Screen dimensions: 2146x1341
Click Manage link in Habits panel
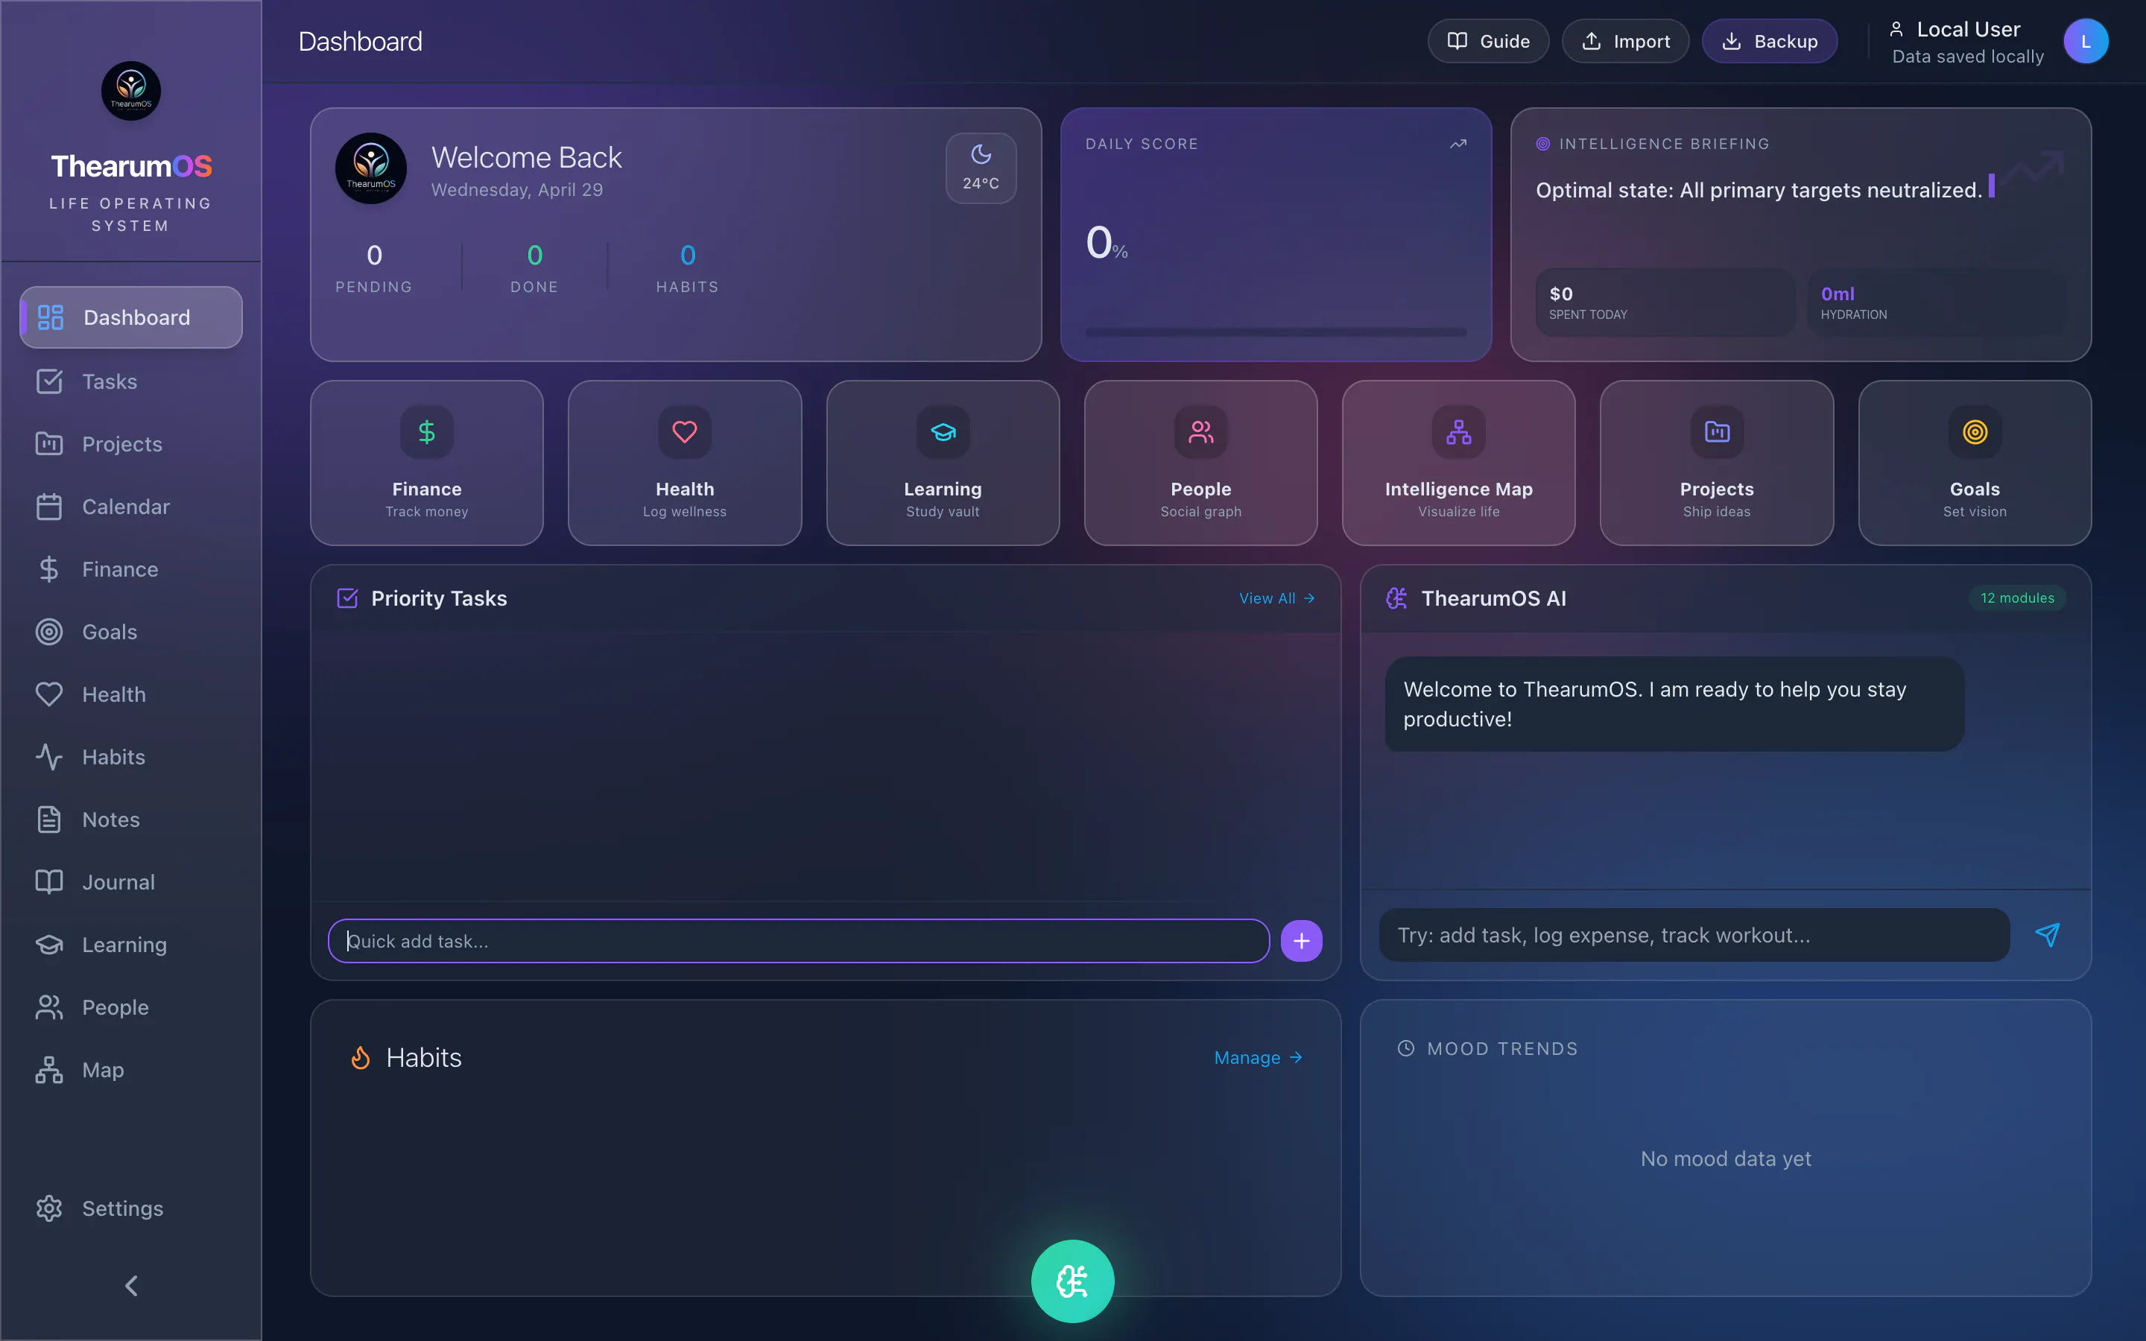[1259, 1057]
